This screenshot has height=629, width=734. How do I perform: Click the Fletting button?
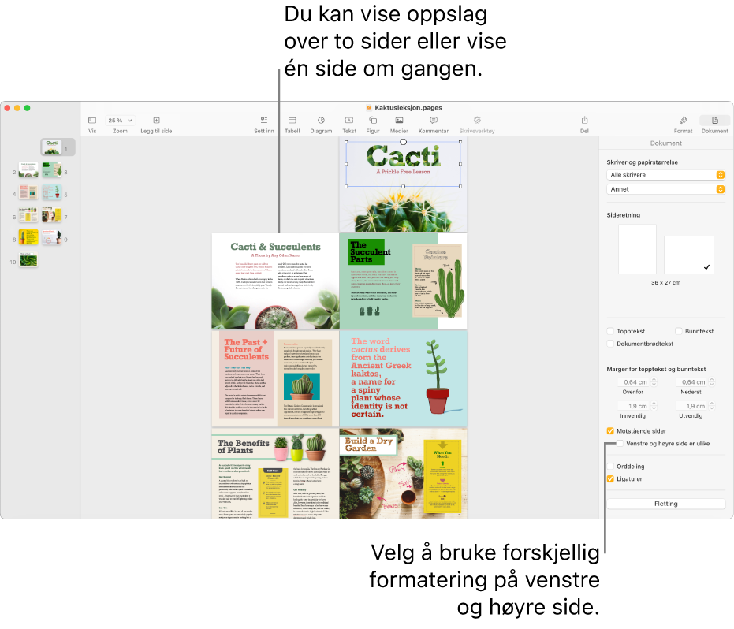pos(665,504)
